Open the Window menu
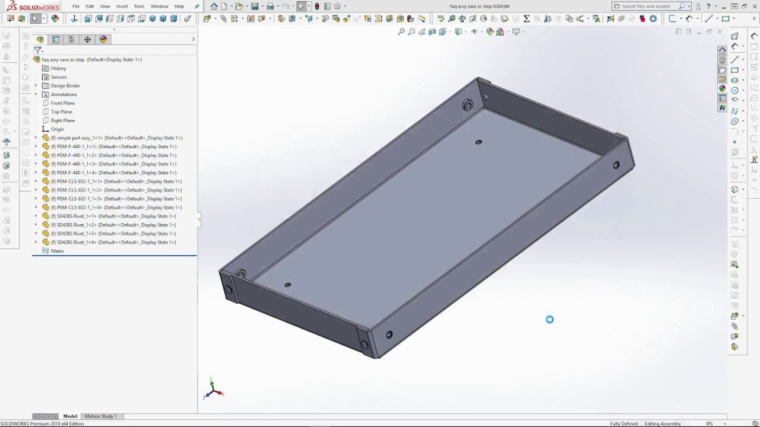This screenshot has width=760, height=427. (x=159, y=7)
